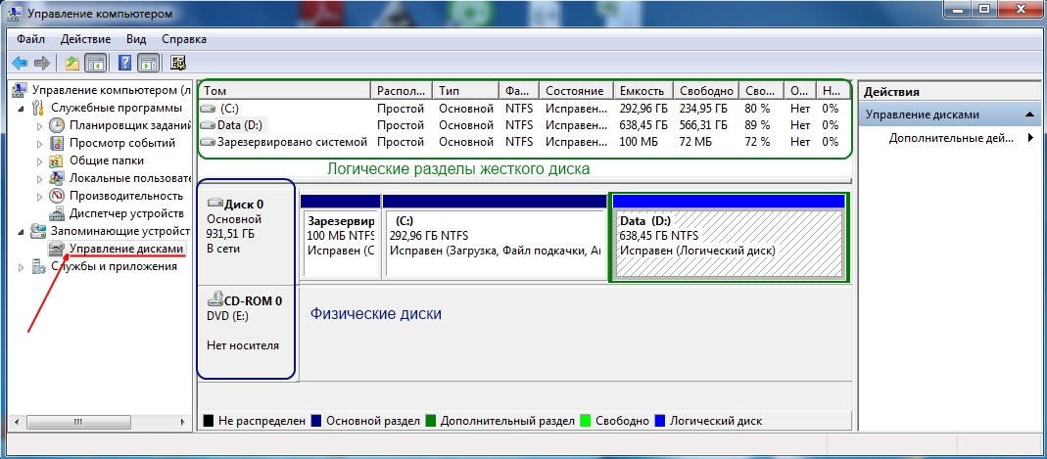Image resolution: width=1047 pixels, height=459 pixels.
Task: Expand the Просмотр событий tree node
Action: pos(40,144)
